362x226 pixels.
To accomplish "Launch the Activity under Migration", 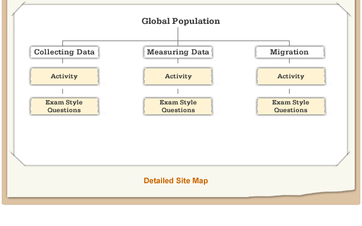I will (290, 76).
